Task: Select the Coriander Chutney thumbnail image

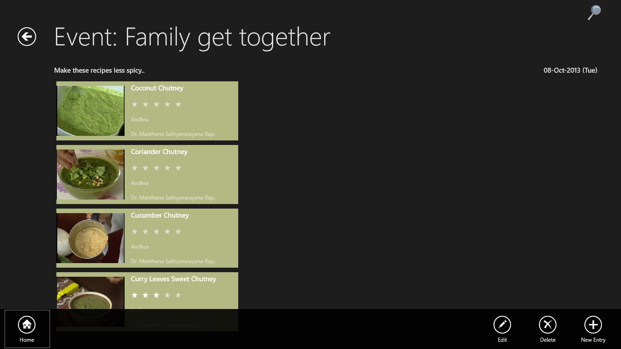Action: pyautogui.click(x=90, y=174)
